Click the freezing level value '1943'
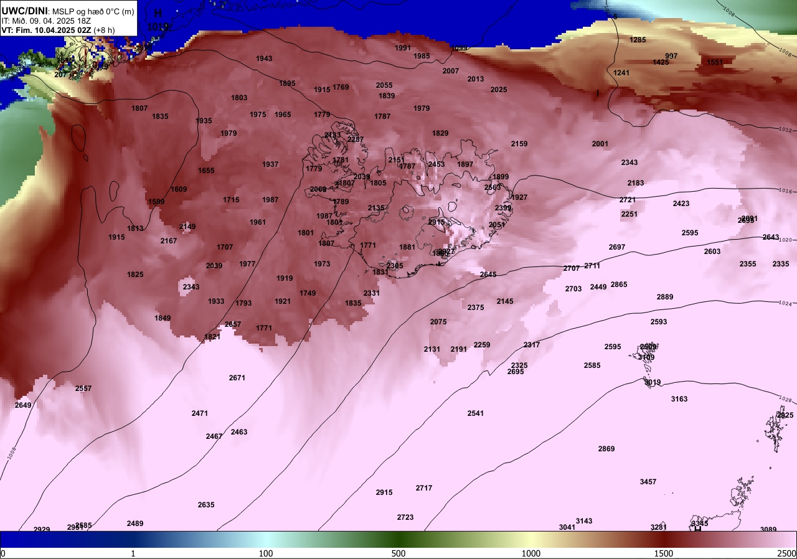 264,59
